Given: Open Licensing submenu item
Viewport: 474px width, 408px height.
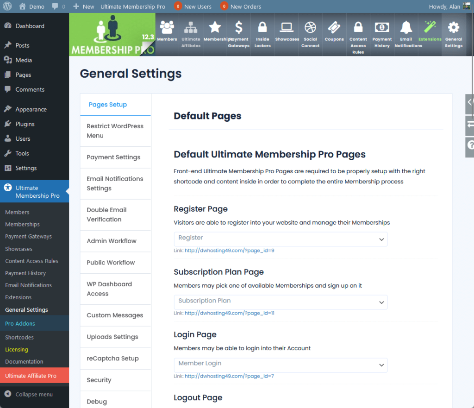Looking at the screenshot, I should click(17, 349).
